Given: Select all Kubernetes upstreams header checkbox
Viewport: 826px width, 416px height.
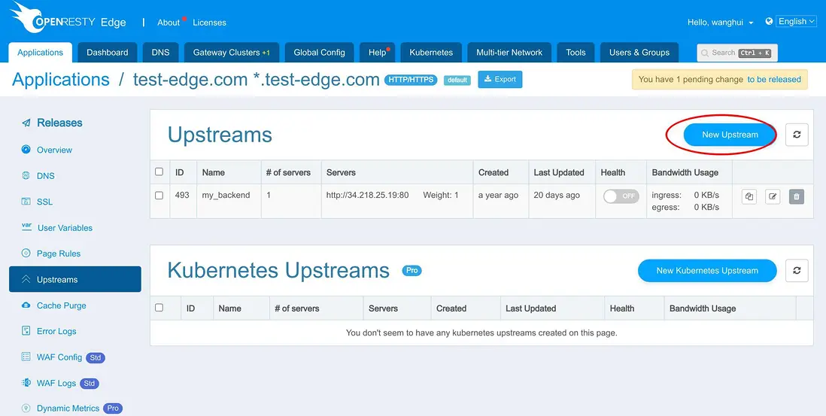Looking at the screenshot, I should [159, 308].
